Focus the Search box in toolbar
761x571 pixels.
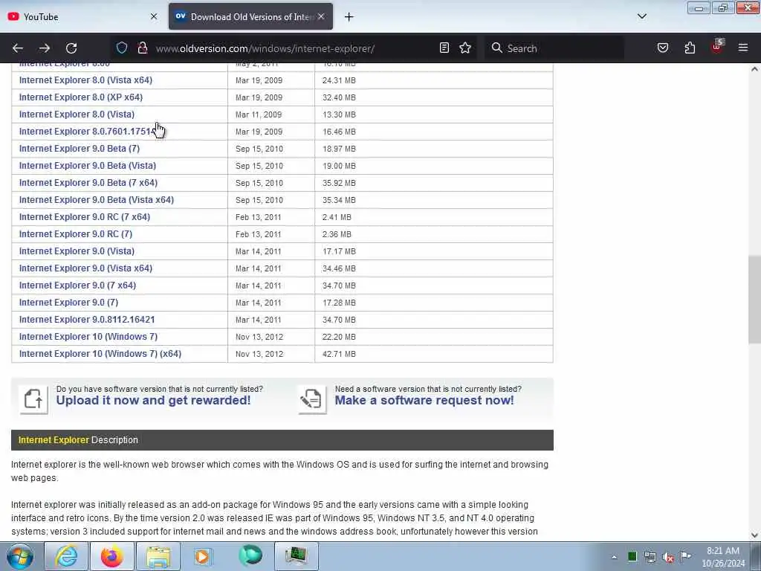click(554, 48)
